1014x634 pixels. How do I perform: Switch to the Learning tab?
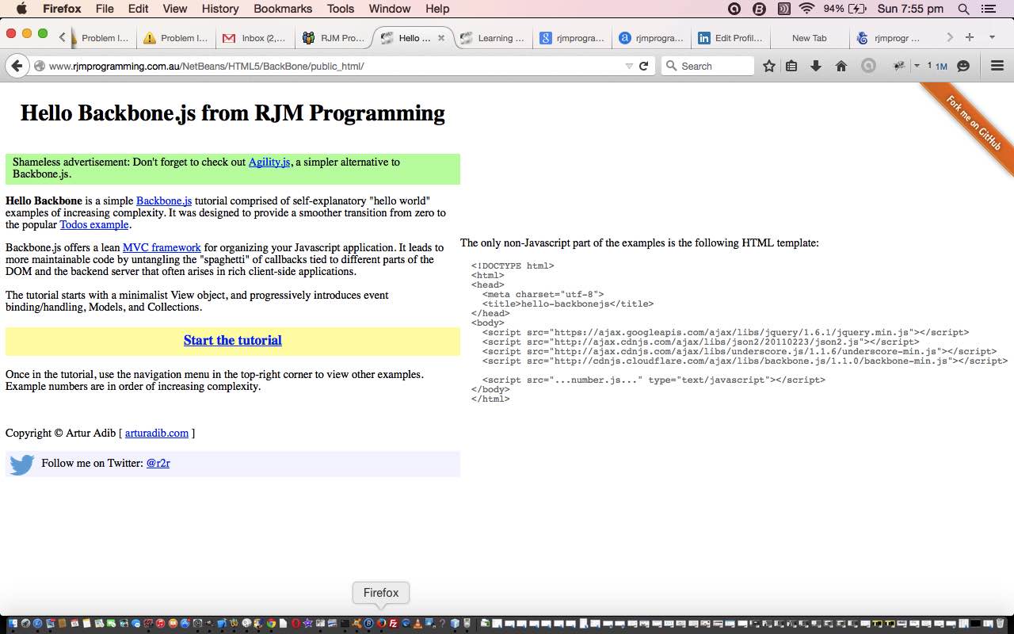click(492, 37)
